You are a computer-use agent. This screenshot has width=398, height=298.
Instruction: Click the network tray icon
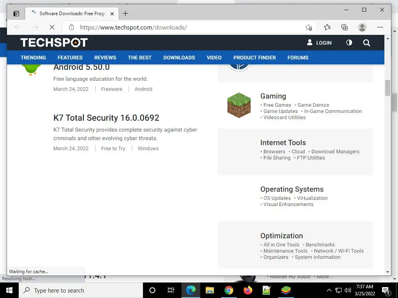339,290
